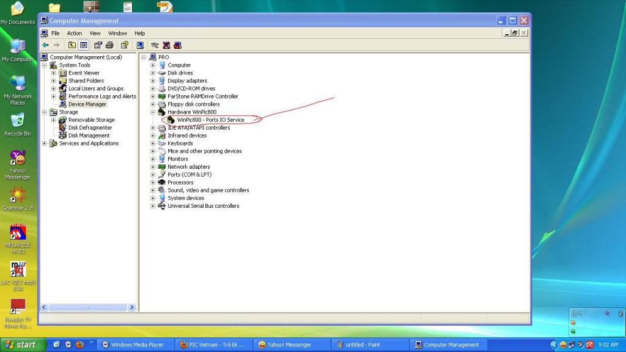Click the Start button
This screenshot has height=352, width=626.
23,345
